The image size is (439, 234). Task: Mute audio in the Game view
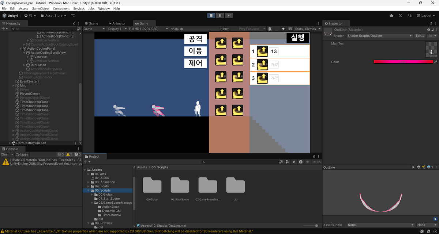coord(284,29)
